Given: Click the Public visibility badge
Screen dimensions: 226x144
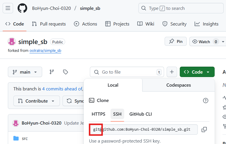Looking at the screenshot, I should [x=58, y=42].
